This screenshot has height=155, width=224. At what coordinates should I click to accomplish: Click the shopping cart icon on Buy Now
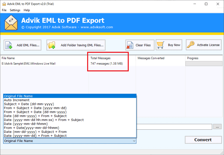(x=161, y=45)
